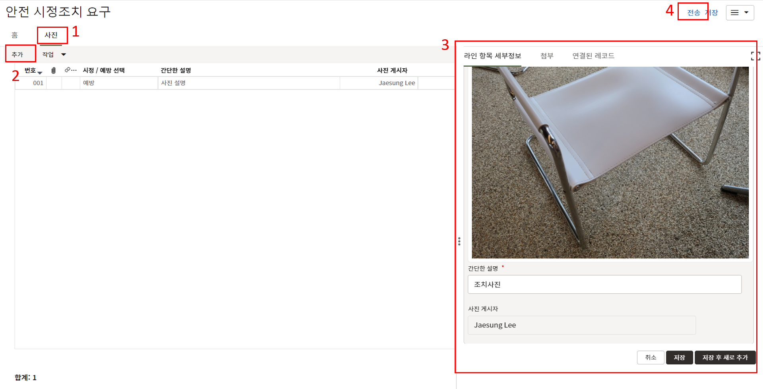763x389 pixels.
Task: Click the 추가 button to add line
Action: click(x=17, y=54)
